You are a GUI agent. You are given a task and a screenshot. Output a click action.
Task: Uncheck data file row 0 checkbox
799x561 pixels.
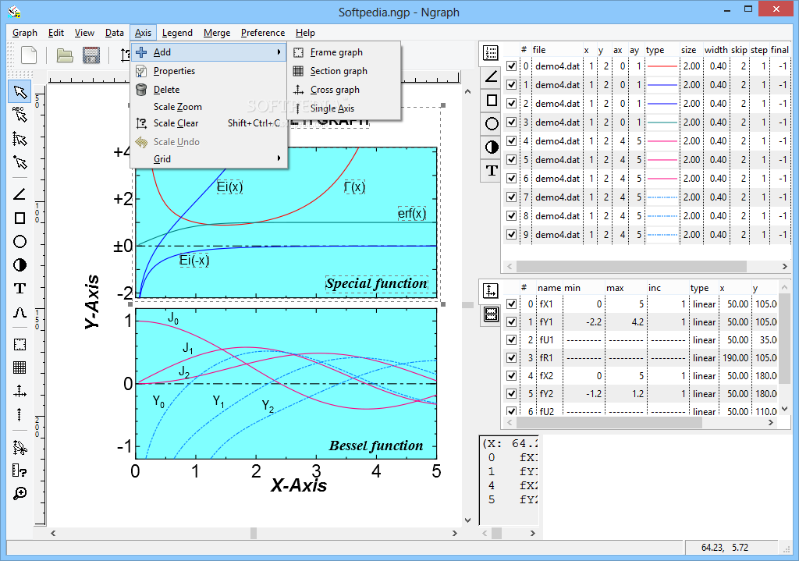pyautogui.click(x=511, y=66)
